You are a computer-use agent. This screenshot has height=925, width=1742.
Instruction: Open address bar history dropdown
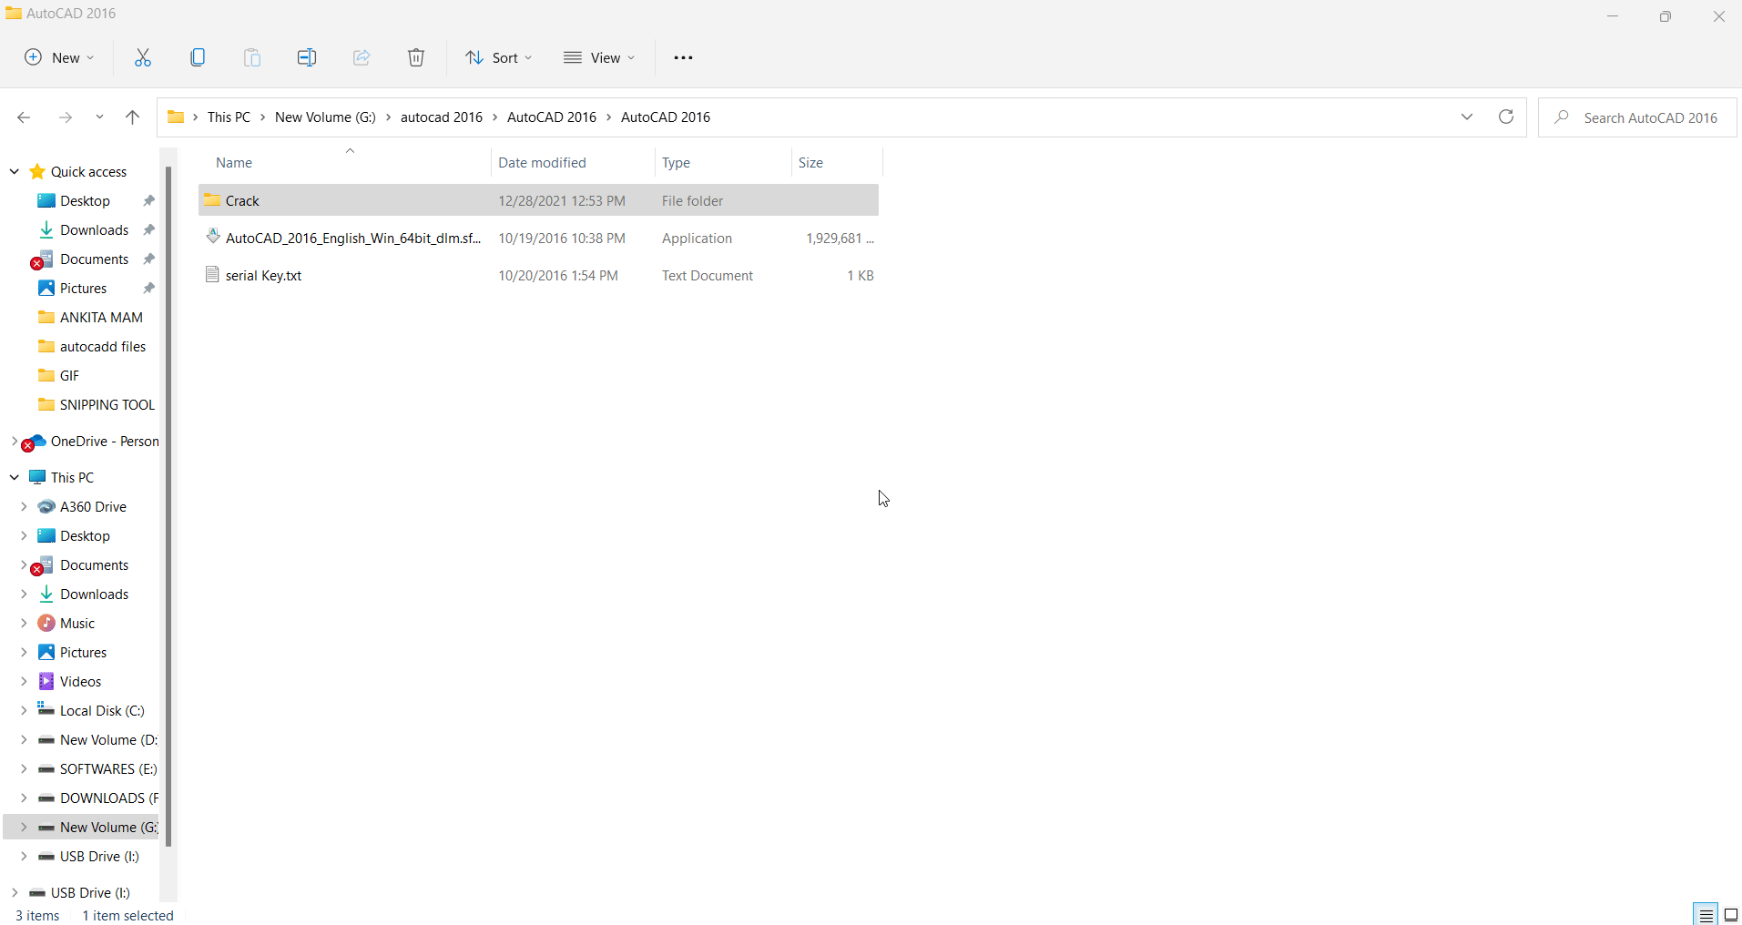pyautogui.click(x=1467, y=117)
